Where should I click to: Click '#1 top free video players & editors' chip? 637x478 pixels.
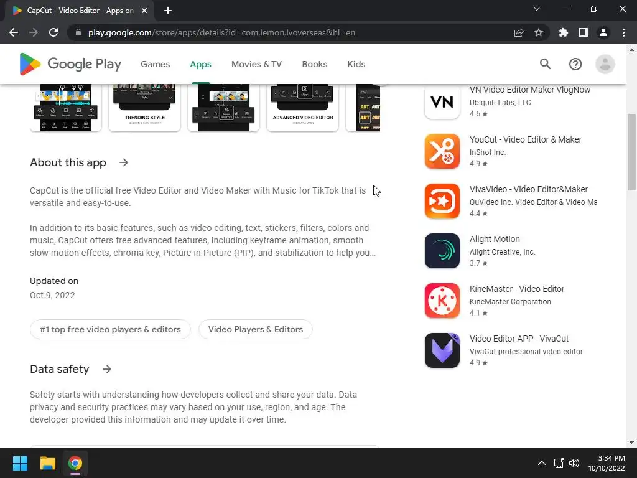(110, 329)
